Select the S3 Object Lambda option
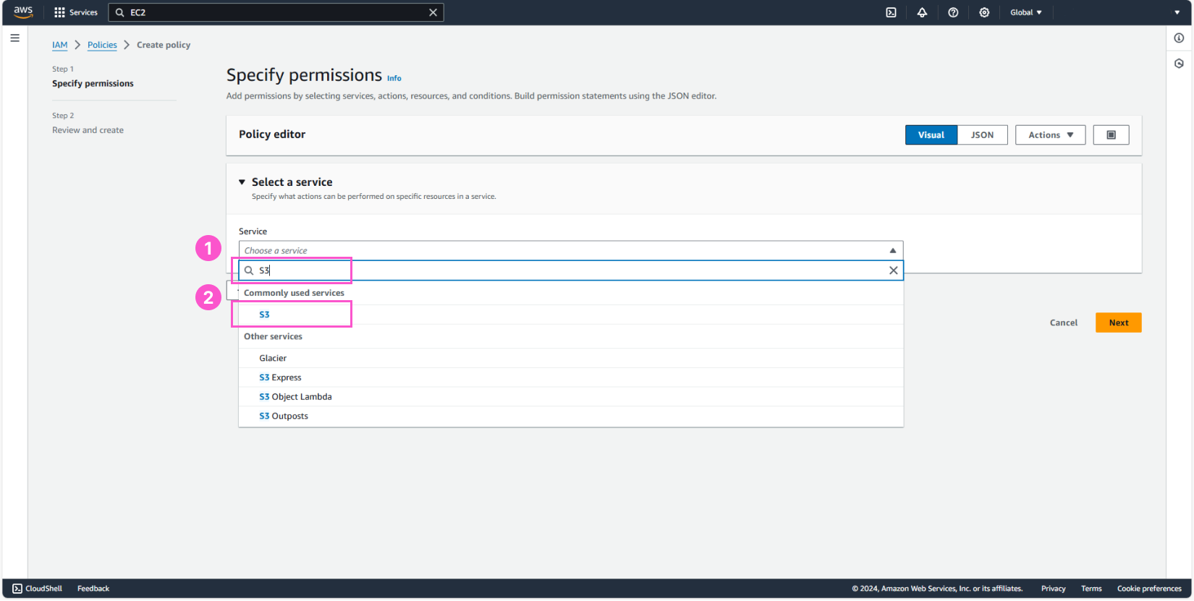The width and height of the screenshot is (1194, 601). [571, 397]
